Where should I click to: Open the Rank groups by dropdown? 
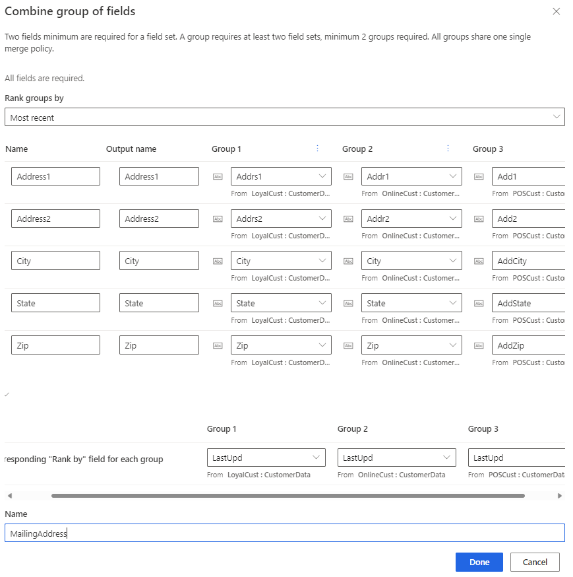coord(285,117)
